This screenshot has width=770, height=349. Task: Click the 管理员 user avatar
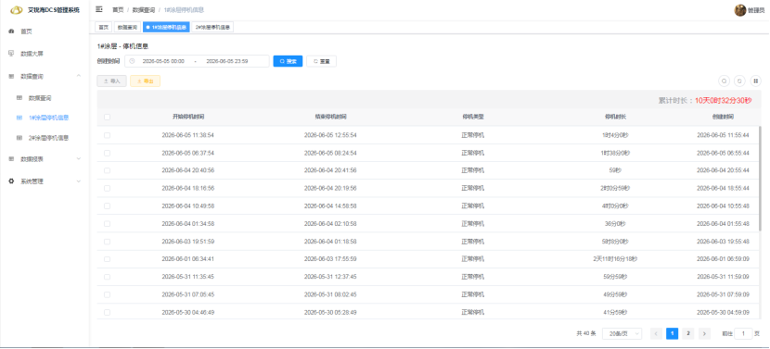tap(740, 10)
